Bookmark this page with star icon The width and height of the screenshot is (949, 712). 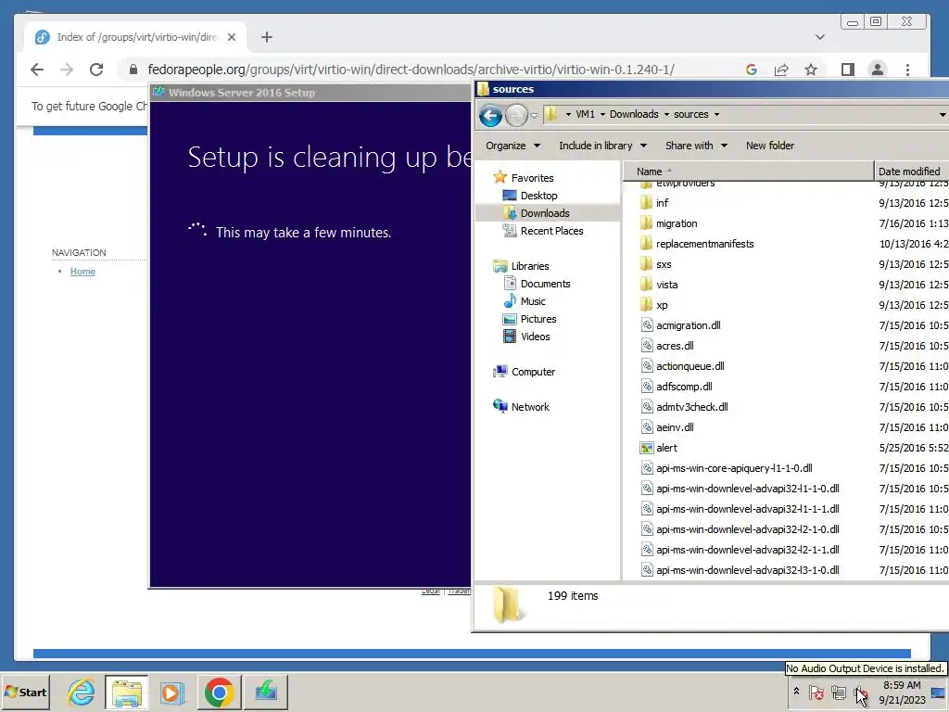(811, 70)
